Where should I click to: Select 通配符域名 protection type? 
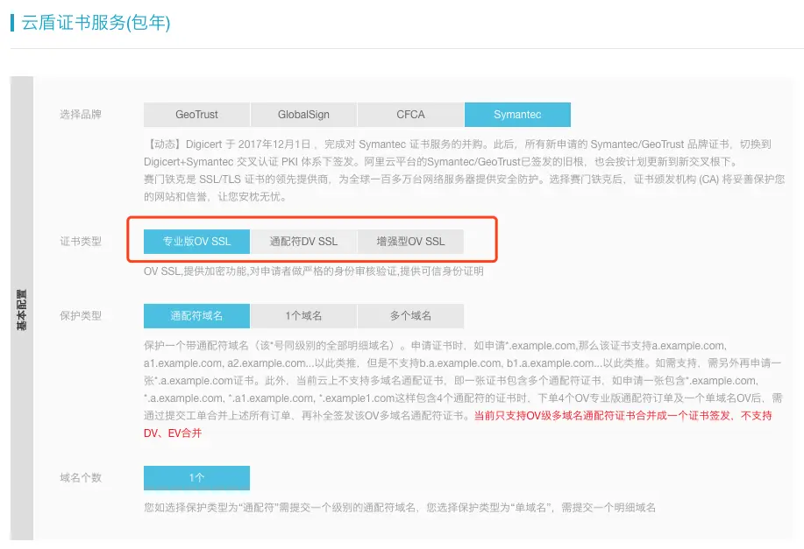tap(196, 315)
